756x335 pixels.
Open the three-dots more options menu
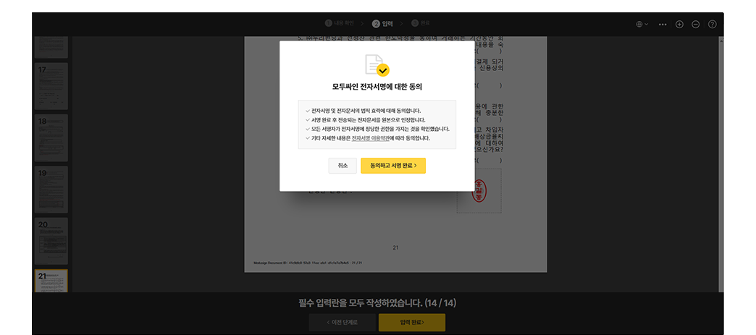pos(663,24)
